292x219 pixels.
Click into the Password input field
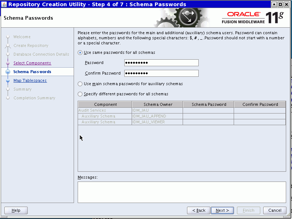click(x=161, y=63)
